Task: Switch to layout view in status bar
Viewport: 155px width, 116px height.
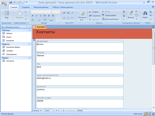Action: pos(150,114)
